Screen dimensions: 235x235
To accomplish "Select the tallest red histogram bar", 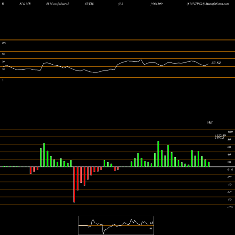I will click(x=74, y=185).
